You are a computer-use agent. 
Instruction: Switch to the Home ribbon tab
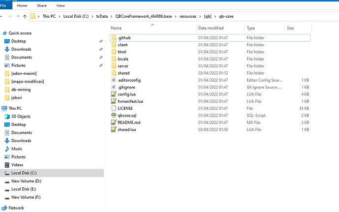coord(22,5)
